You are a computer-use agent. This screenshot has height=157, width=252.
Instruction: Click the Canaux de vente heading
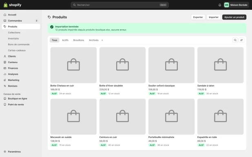pyautogui.click(x=12, y=94)
